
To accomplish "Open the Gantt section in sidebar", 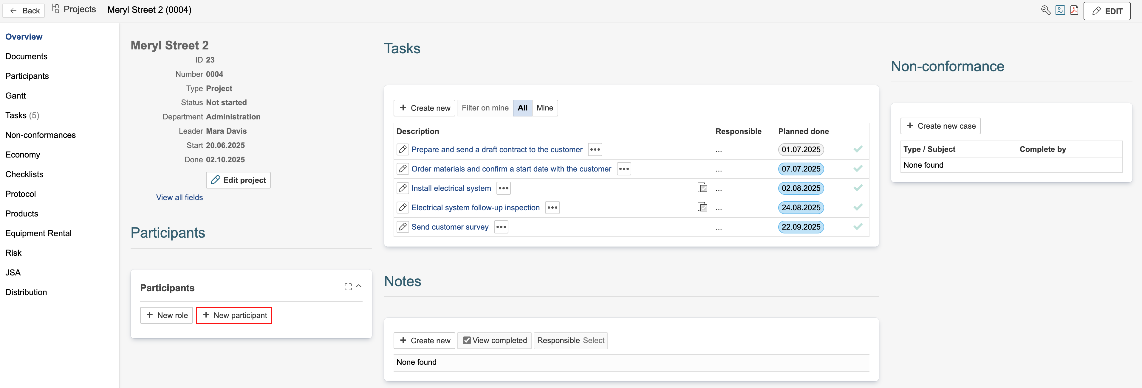I will [x=16, y=96].
